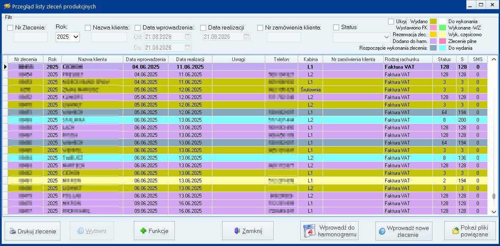Click blue arrow icon on Wprowadź nowe zlecenie
Screen dimensions: 500x246
[382, 231]
